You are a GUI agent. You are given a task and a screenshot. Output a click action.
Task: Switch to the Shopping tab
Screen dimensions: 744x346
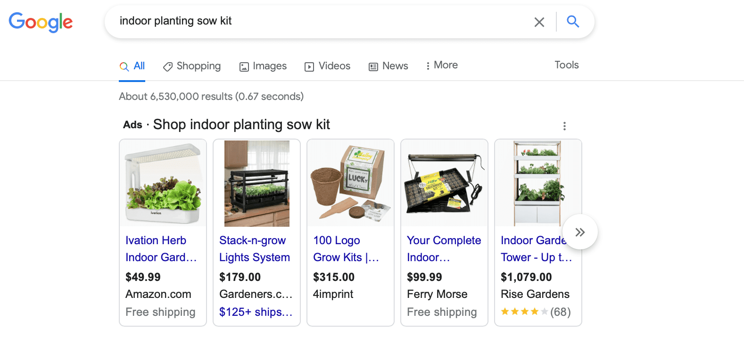tap(192, 66)
